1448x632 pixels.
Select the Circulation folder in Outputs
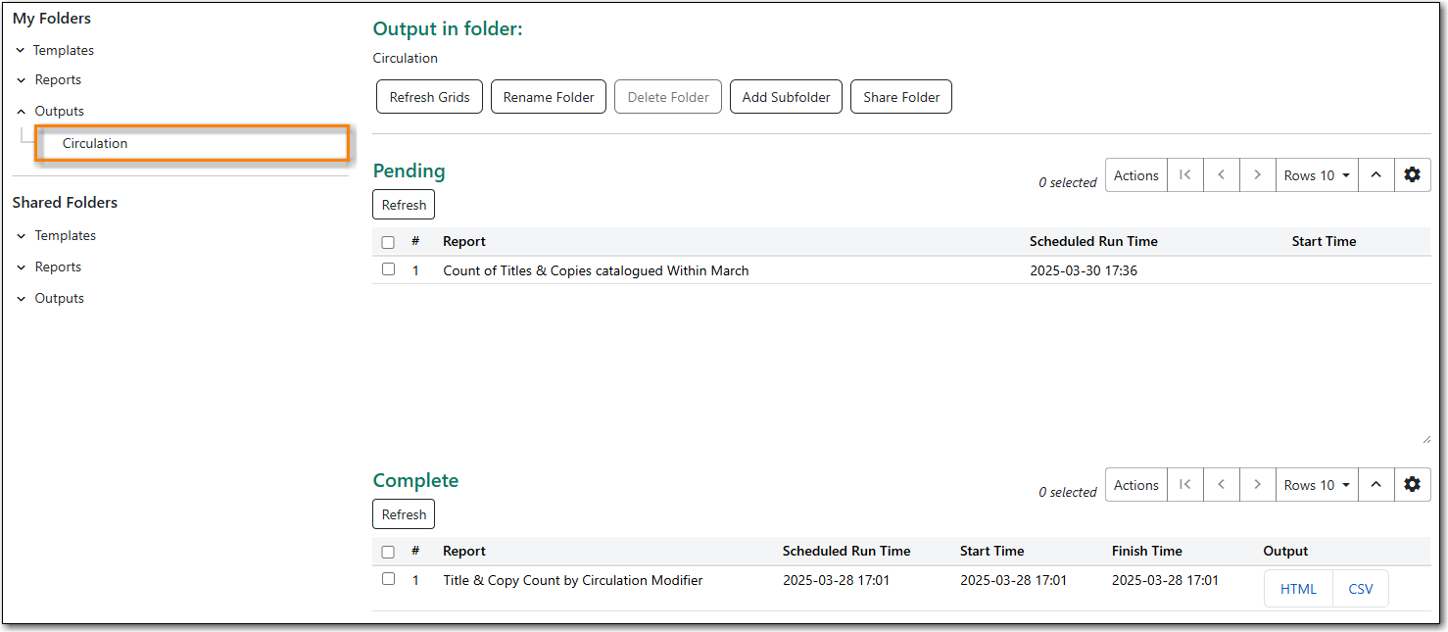(95, 143)
